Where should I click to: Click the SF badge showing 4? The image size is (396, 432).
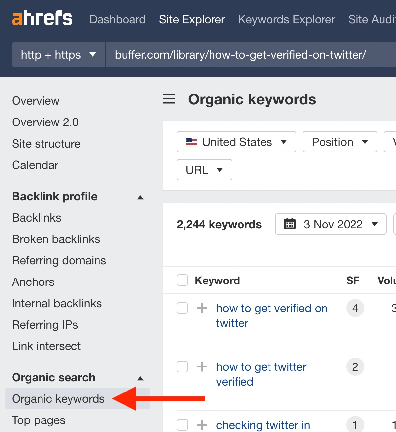(x=355, y=308)
